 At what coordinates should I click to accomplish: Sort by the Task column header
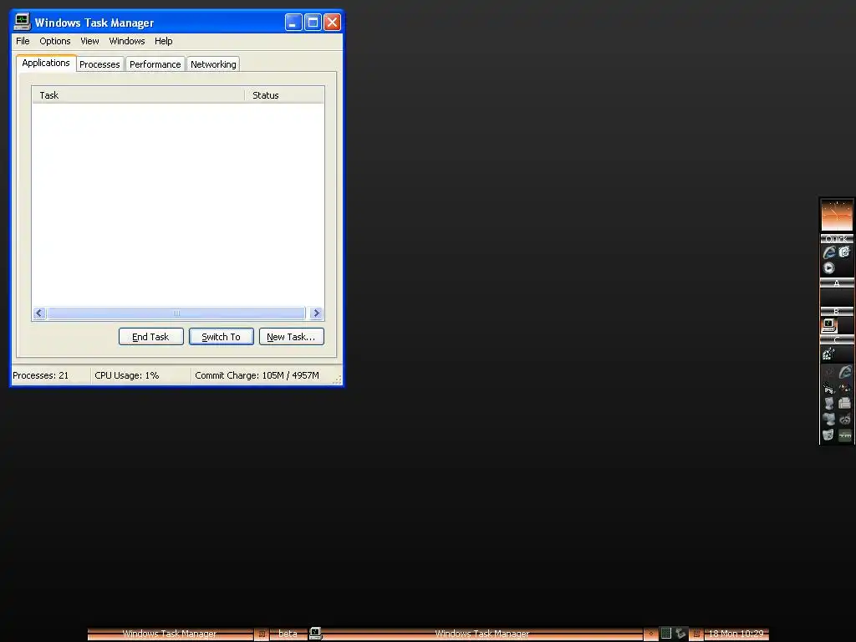pyautogui.click(x=138, y=95)
